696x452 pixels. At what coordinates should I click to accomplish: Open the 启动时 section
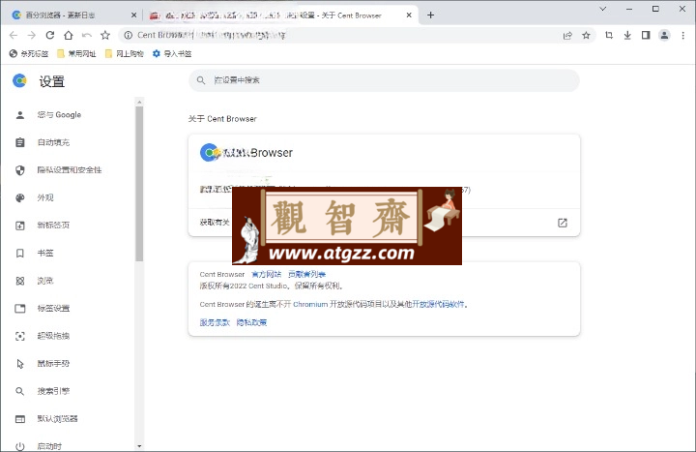click(x=49, y=446)
